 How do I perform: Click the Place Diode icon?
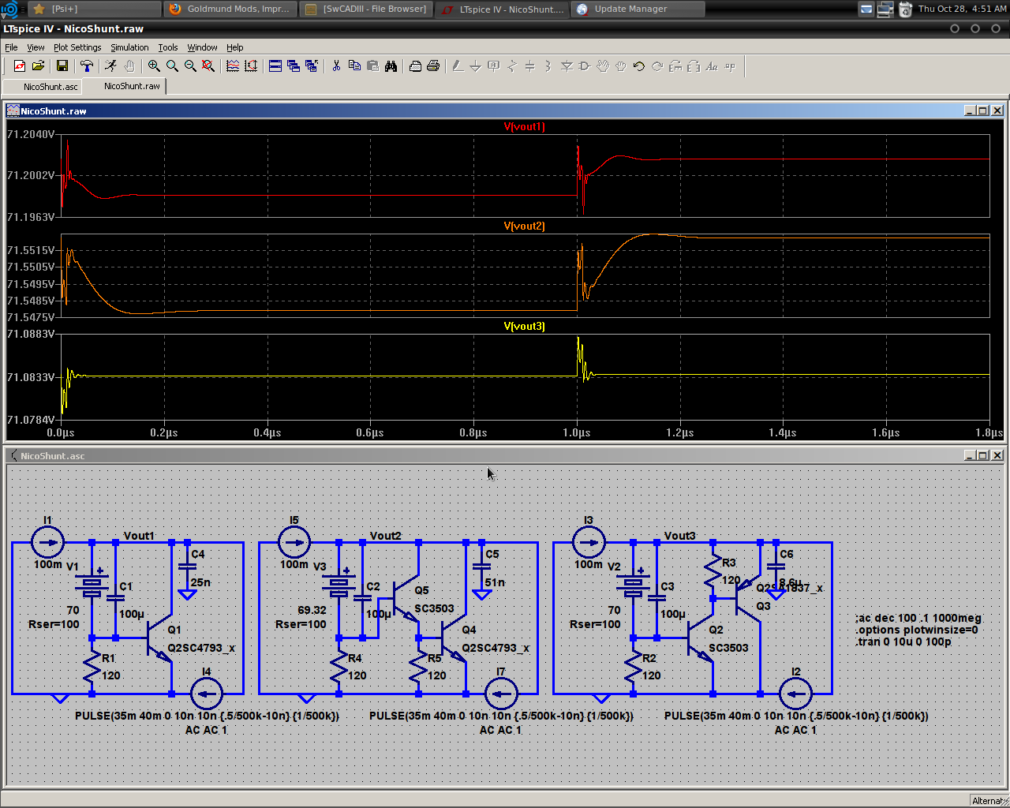tap(567, 66)
